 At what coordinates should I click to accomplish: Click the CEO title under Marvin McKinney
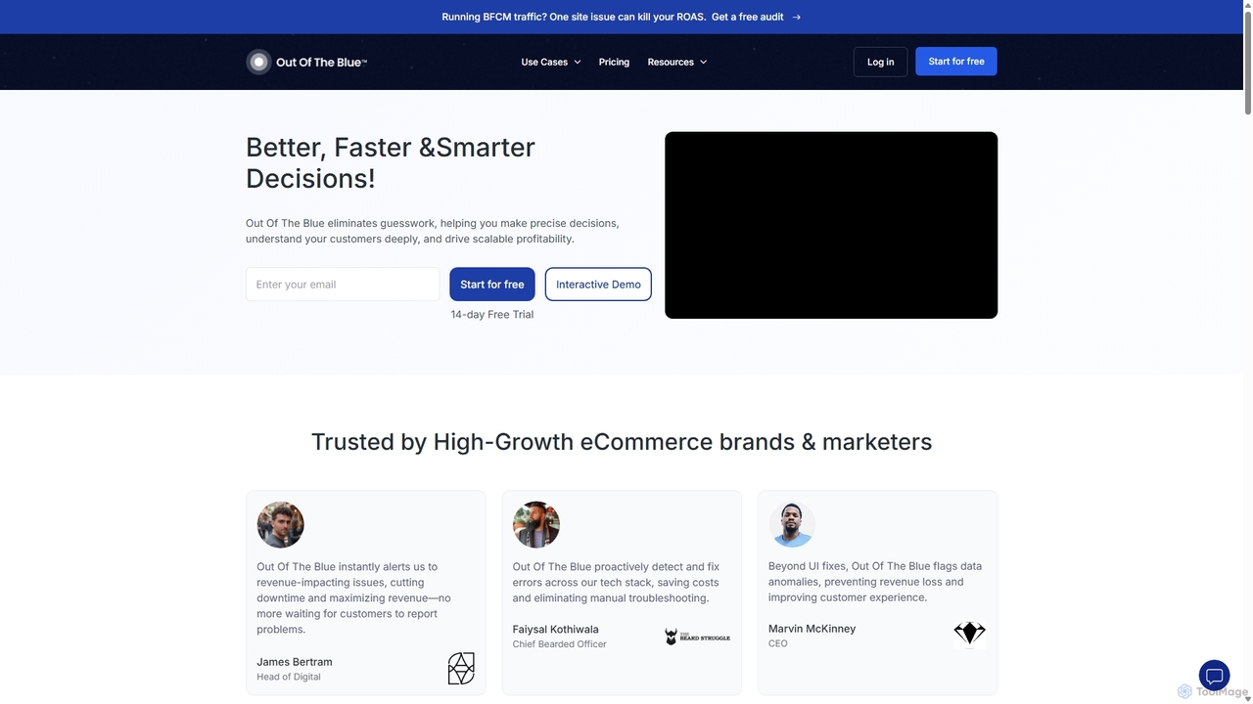[x=778, y=643]
